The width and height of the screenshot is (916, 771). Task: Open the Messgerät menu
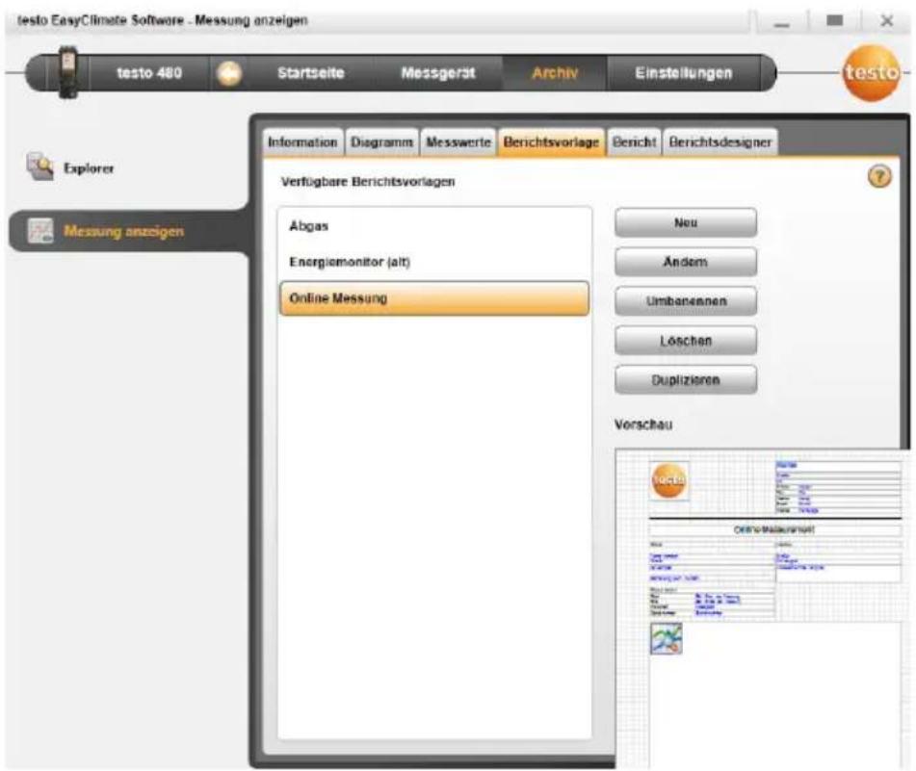438,73
